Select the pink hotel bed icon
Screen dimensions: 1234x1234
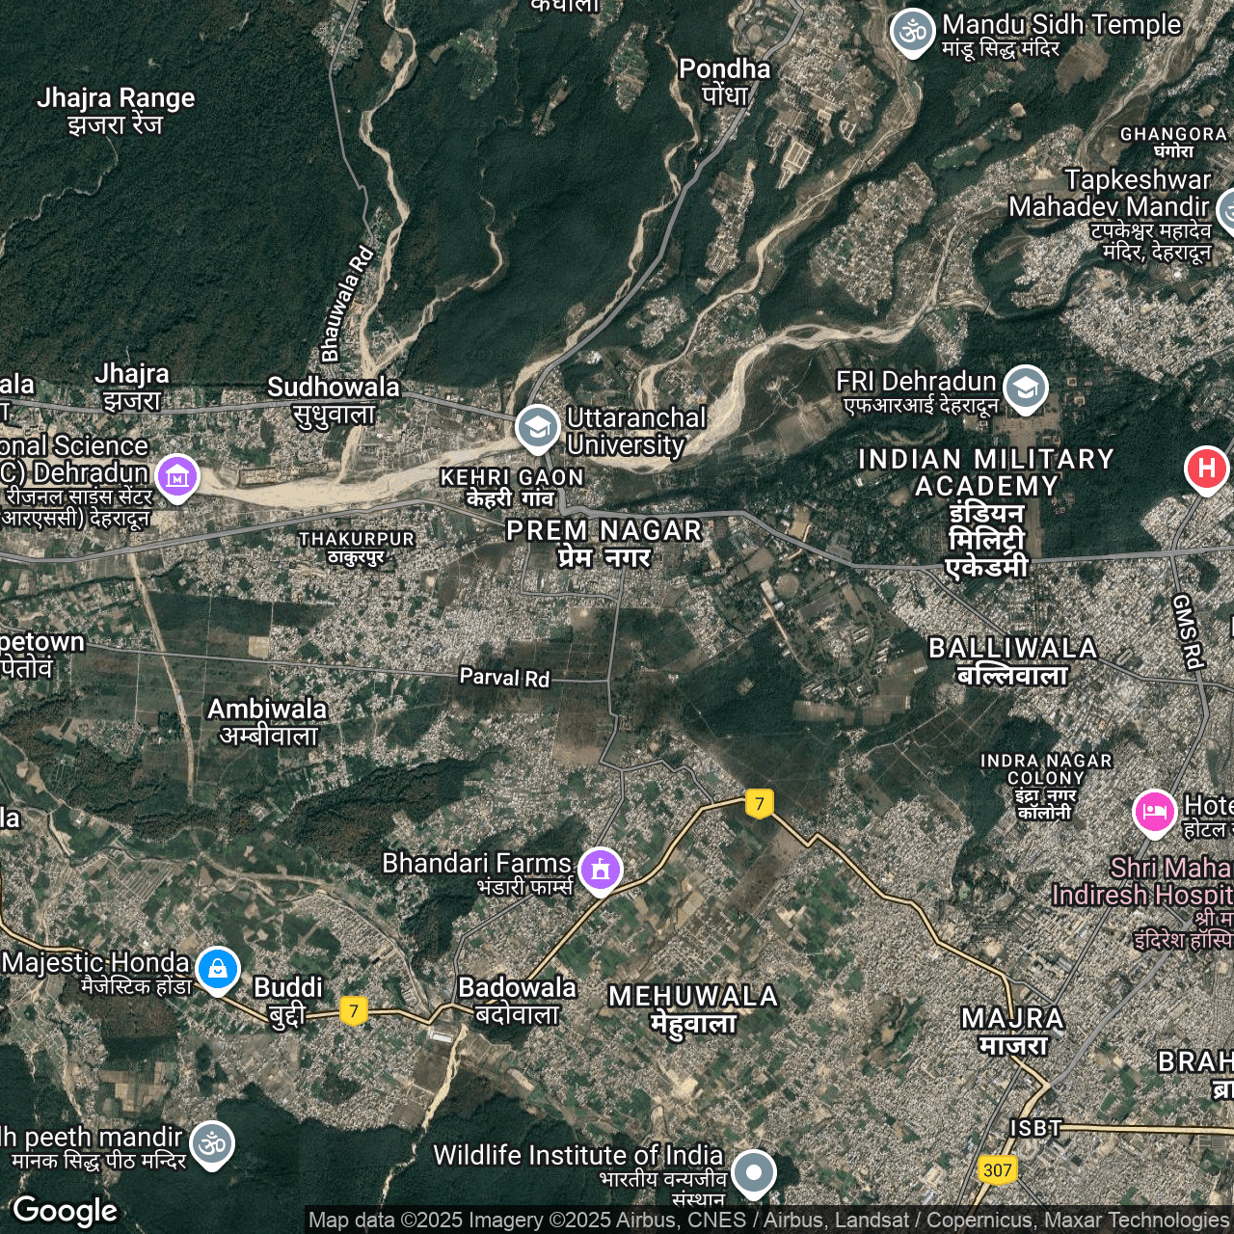pyautogui.click(x=1154, y=812)
